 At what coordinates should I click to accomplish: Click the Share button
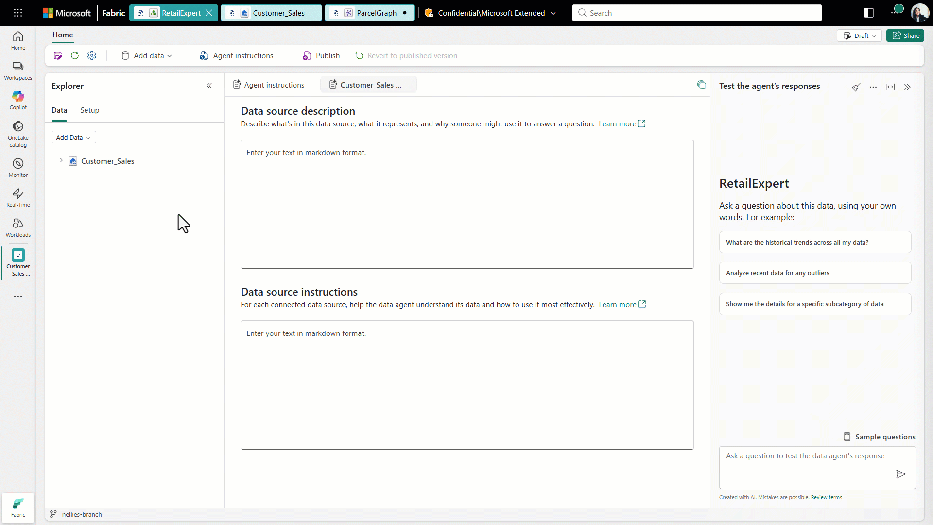(x=906, y=35)
